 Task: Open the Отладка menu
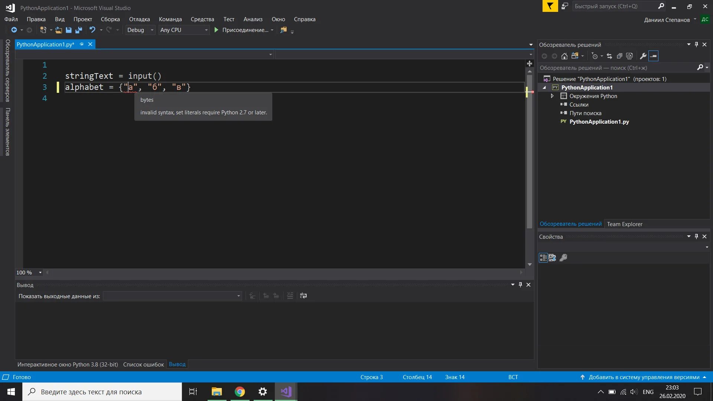[140, 19]
